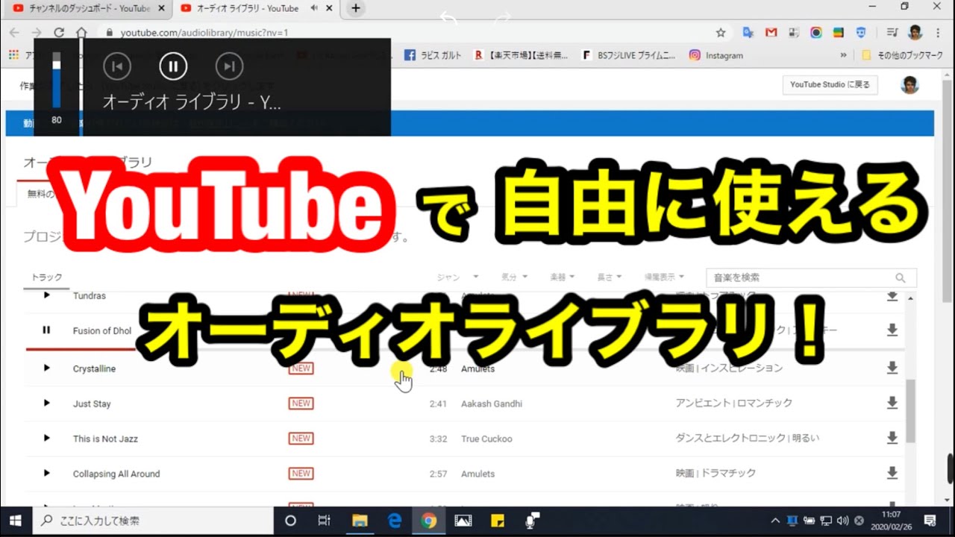The image size is (955, 537).
Task: Open File Explorer from the taskbar
Action: (360, 521)
